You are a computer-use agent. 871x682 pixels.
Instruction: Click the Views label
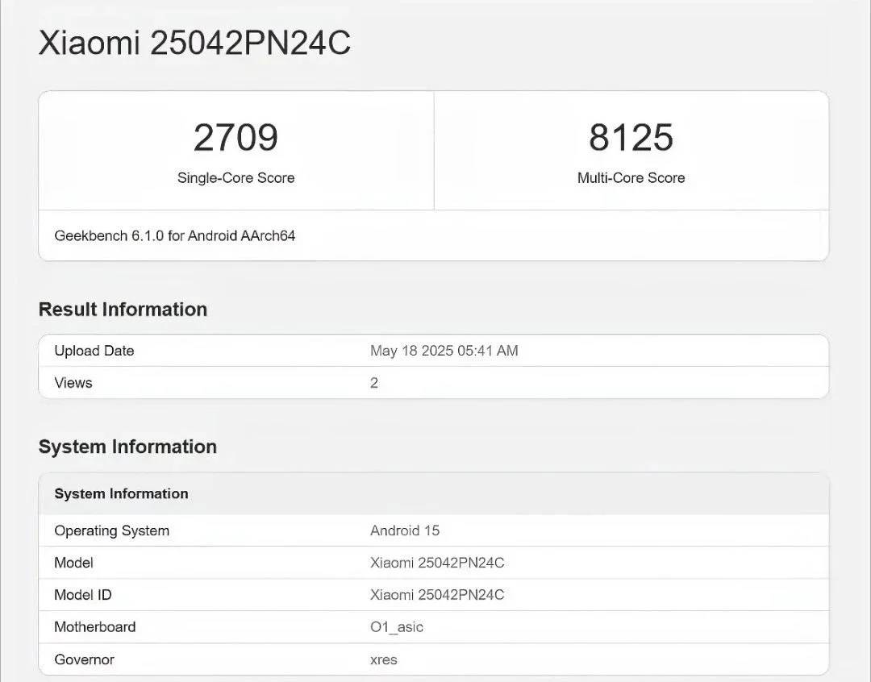tap(73, 383)
